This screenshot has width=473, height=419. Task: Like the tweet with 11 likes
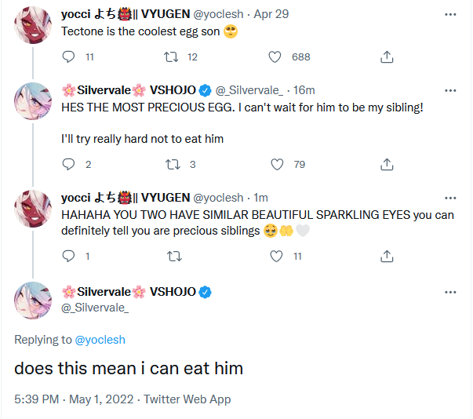pyautogui.click(x=275, y=256)
